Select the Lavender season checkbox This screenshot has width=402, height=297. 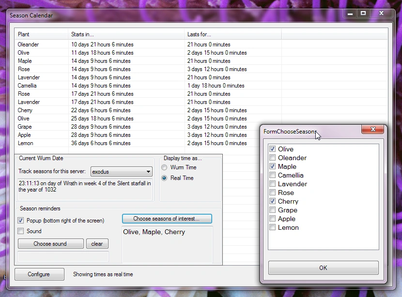272,184
